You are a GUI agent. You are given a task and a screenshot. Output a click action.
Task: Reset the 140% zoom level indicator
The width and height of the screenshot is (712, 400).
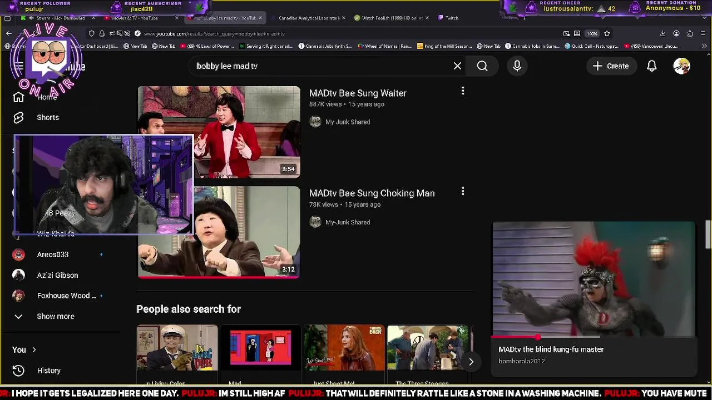592,33
